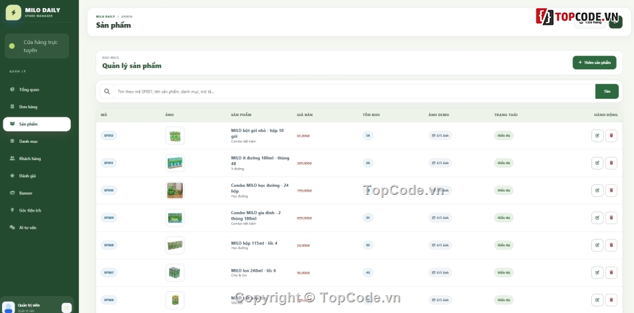Click the Thêm sản phẩm button
634x313 pixels.
(595, 63)
